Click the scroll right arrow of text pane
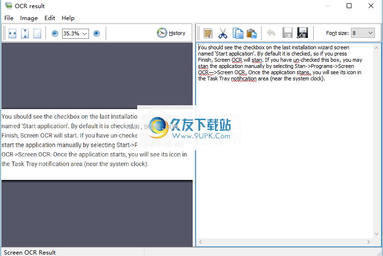This screenshot has height=256, width=383. point(369,242)
